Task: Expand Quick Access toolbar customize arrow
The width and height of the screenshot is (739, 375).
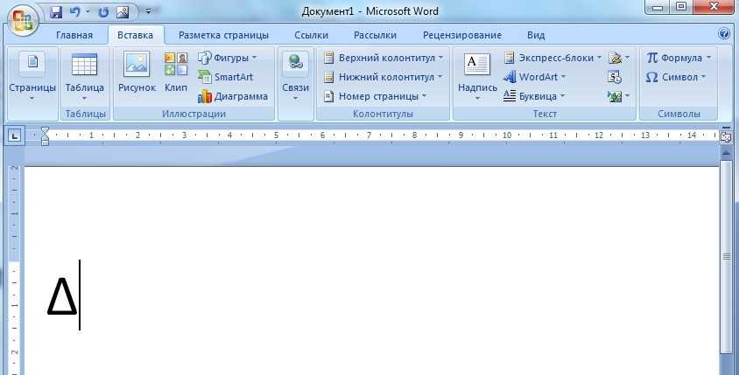Action: click(x=148, y=11)
